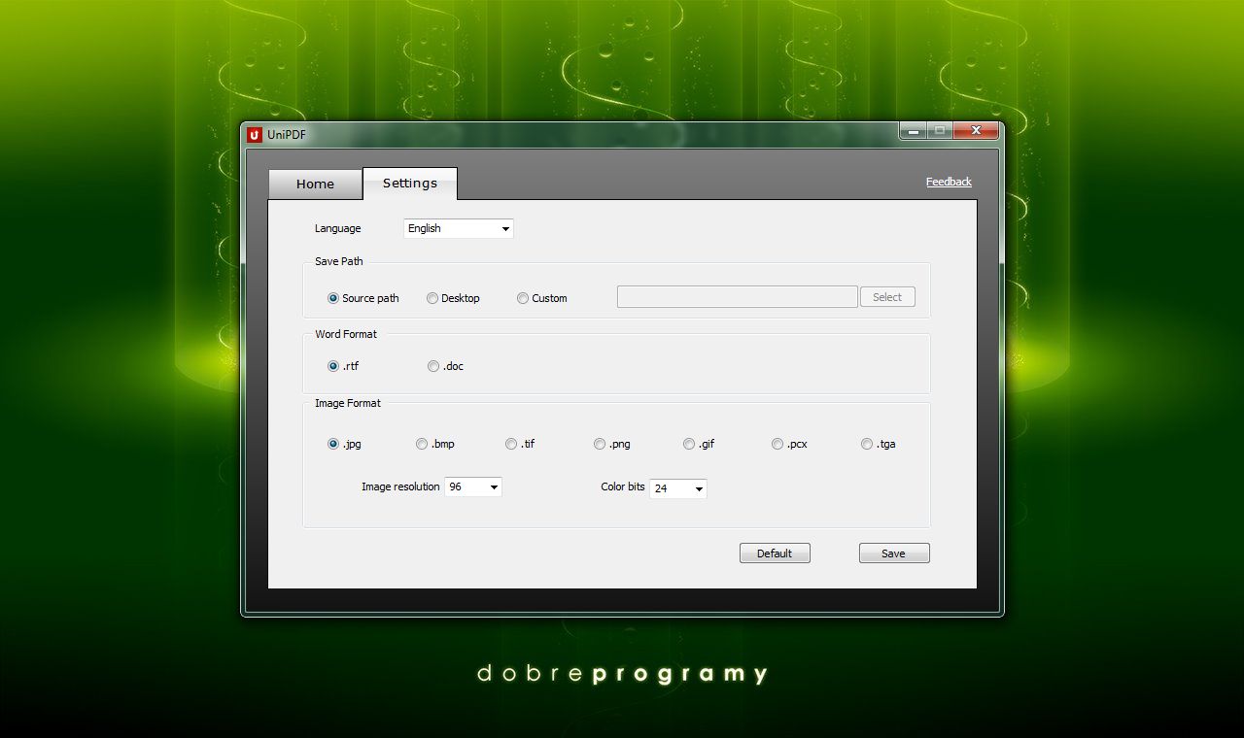The image size is (1244, 738).
Task: Minimize the UniPDF window
Action: (x=914, y=131)
